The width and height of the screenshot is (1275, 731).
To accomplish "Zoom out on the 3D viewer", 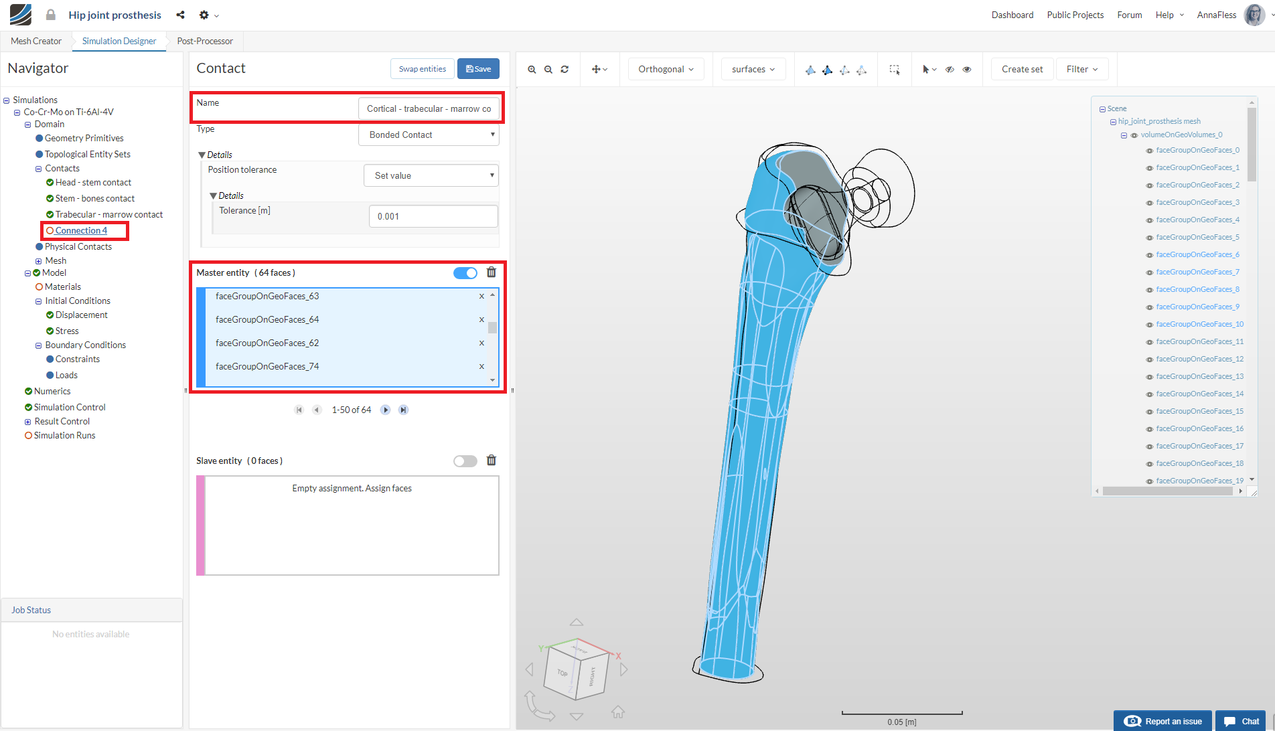I will [x=548, y=69].
